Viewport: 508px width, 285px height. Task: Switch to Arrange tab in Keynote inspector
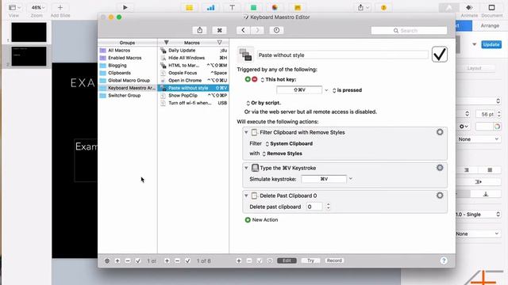pyautogui.click(x=490, y=25)
